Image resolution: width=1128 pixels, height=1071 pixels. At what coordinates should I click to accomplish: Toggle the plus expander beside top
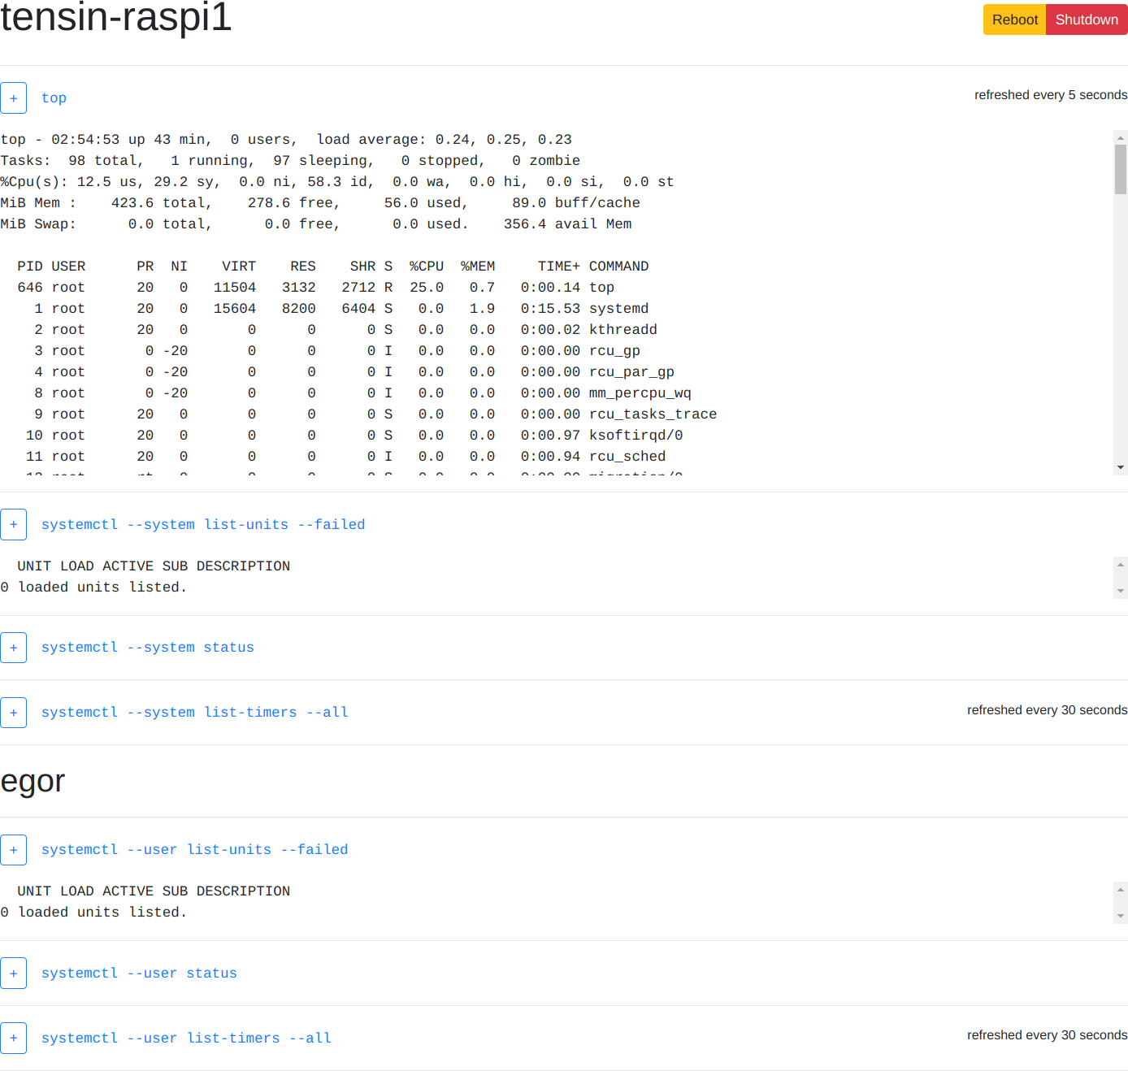(x=13, y=98)
